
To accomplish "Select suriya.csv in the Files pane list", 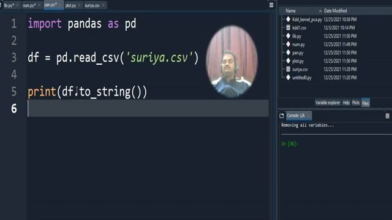I will tap(300, 69).
